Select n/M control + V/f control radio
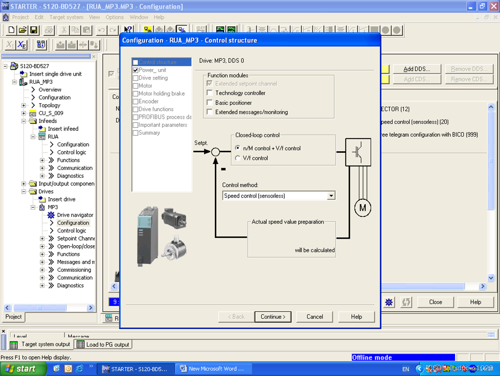Viewport: 500px width, 376px height. (x=238, y=148)
